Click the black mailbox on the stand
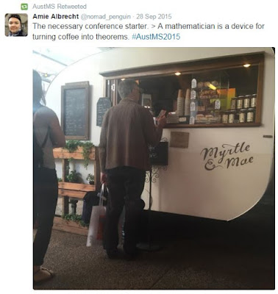The width and height of the screenshot is (278, 294). click(x=159, y=152)
